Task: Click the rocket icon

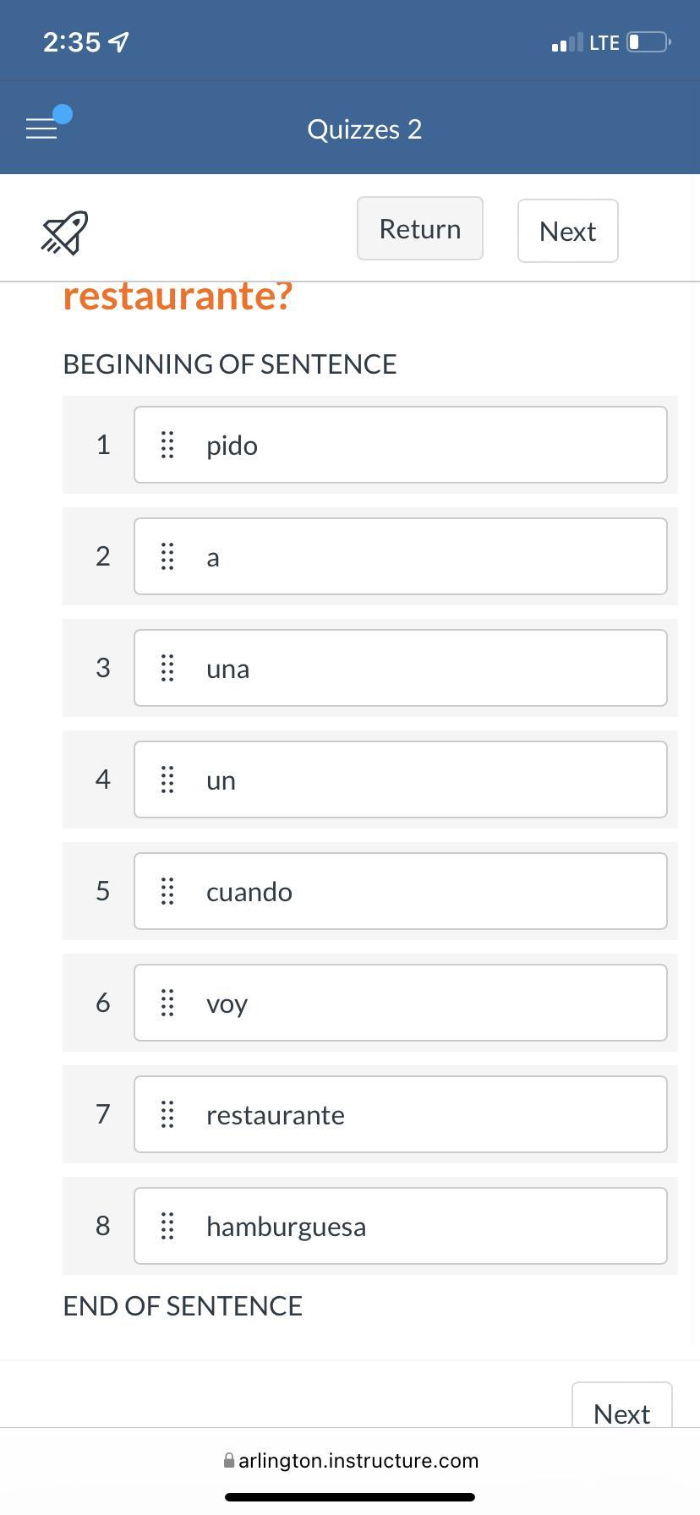Action: tap(64, 232)
